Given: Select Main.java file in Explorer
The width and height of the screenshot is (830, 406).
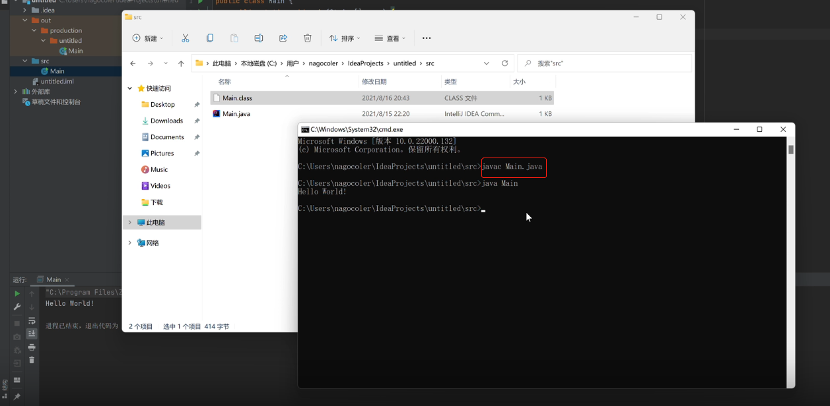Looking at the screenshot, I should click(x=382, y=114).
